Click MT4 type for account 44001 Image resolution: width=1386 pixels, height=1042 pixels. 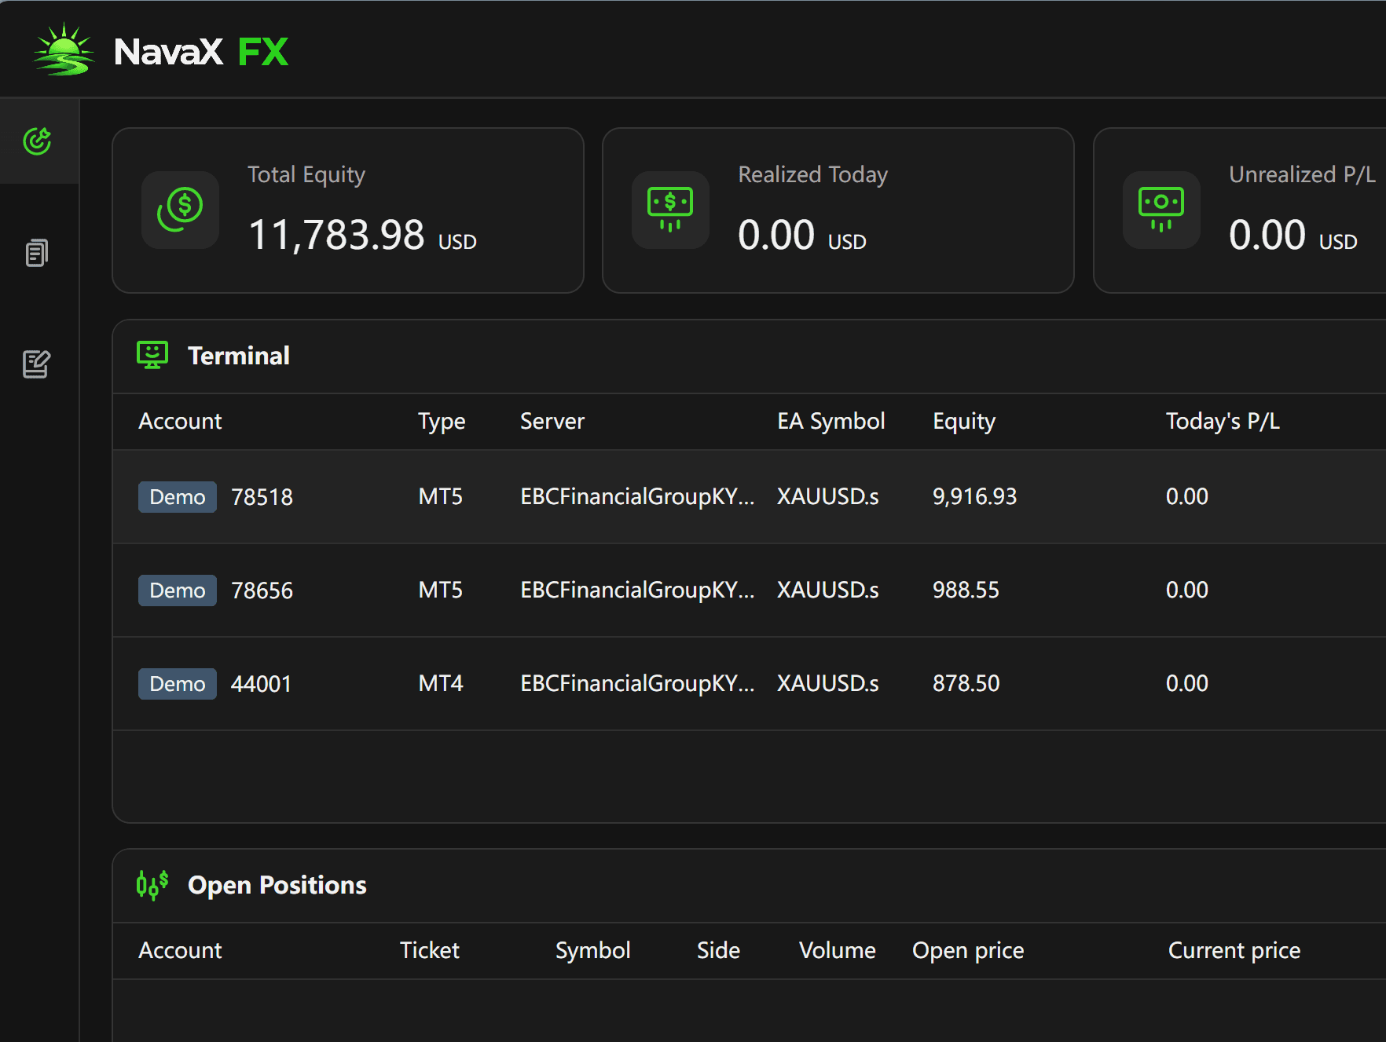click(x=441, y=683)
